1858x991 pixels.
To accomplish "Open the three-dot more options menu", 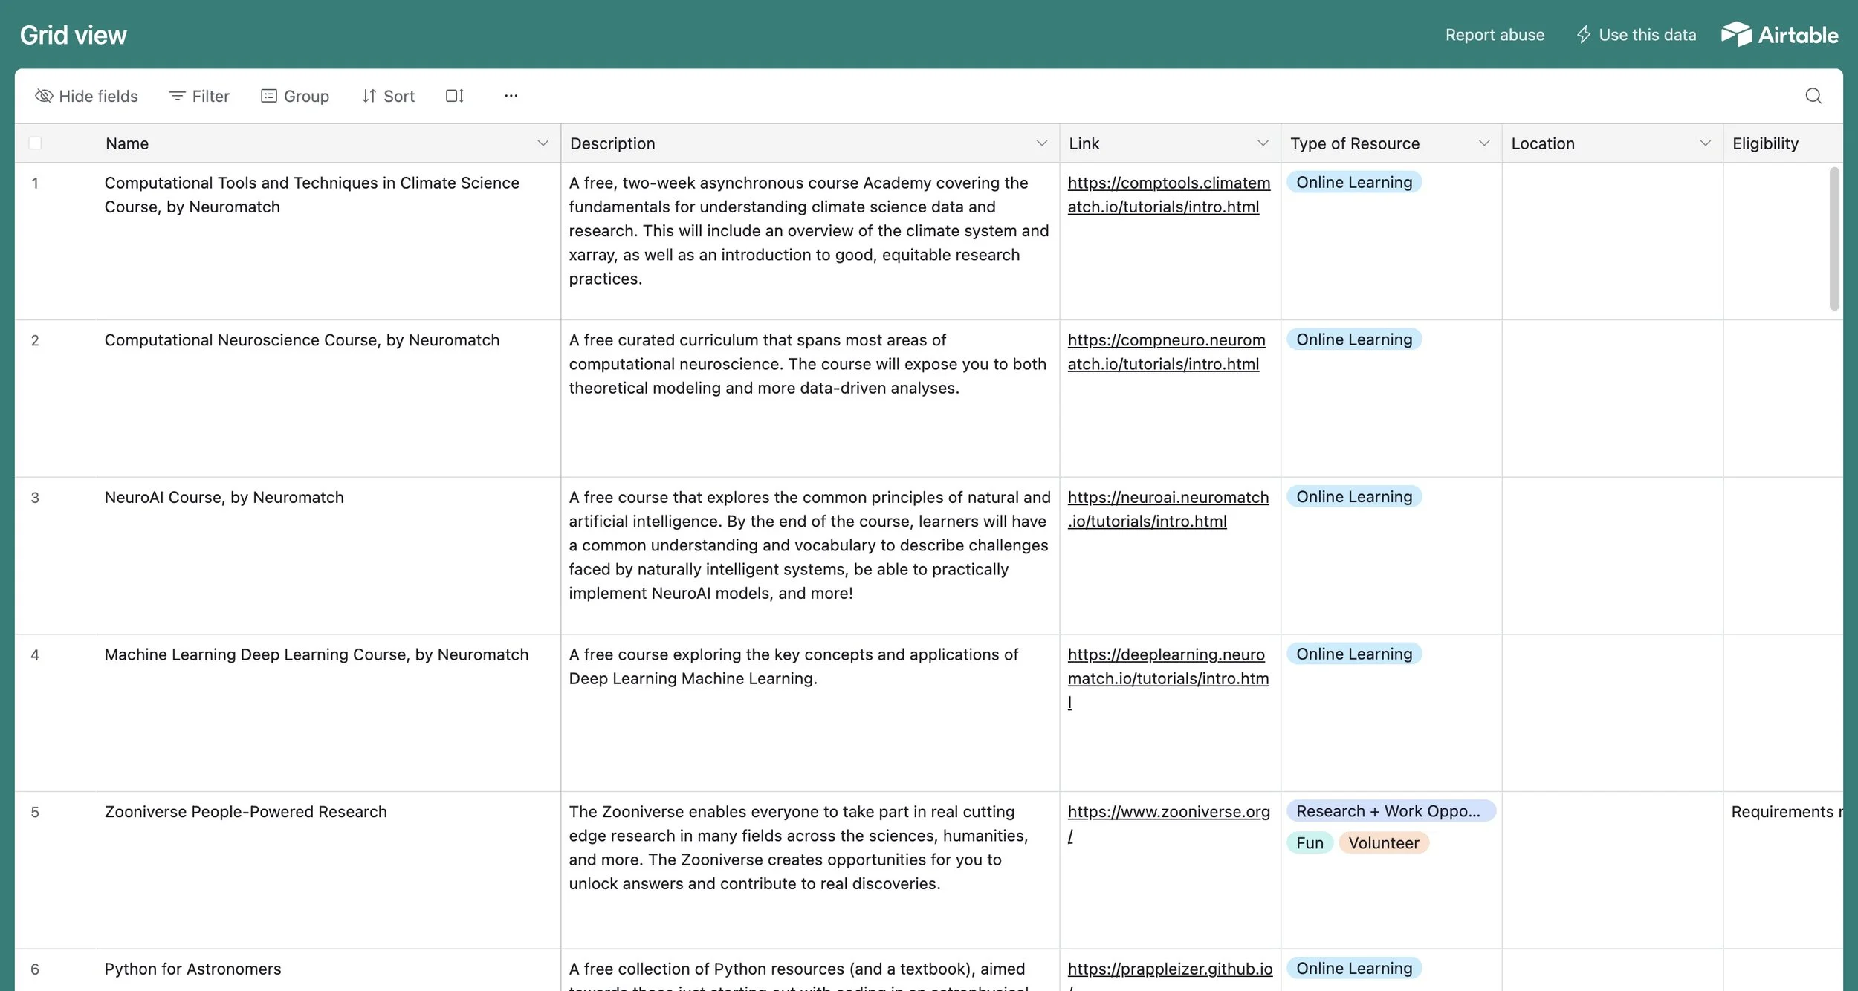I will click(511, 96).
